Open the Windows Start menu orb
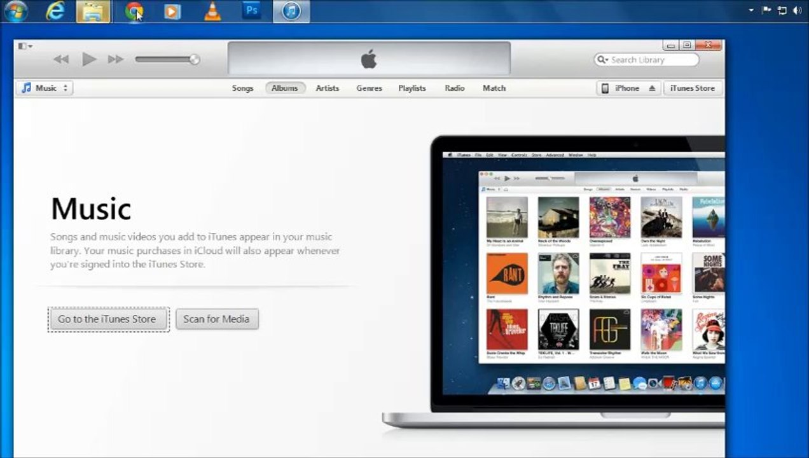Image resolution: width=809 pixels, height=458 pixels. pos(16,11)
